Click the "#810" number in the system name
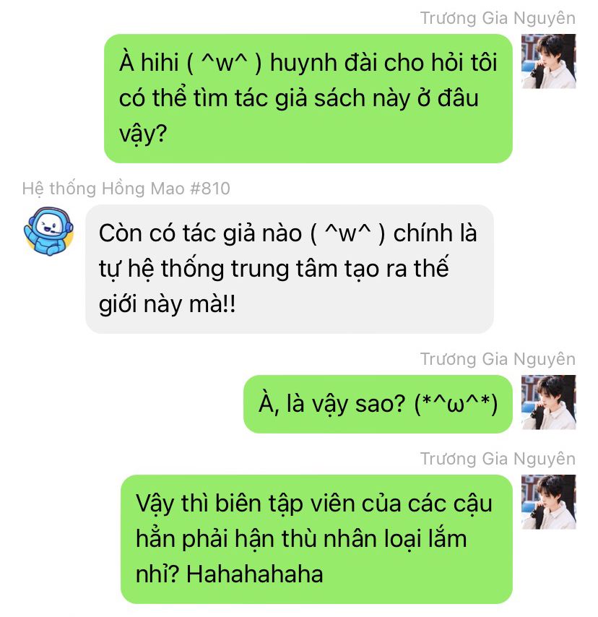Image resolution: width=598 pixels, height=617 pixels. tap(210, 189)
